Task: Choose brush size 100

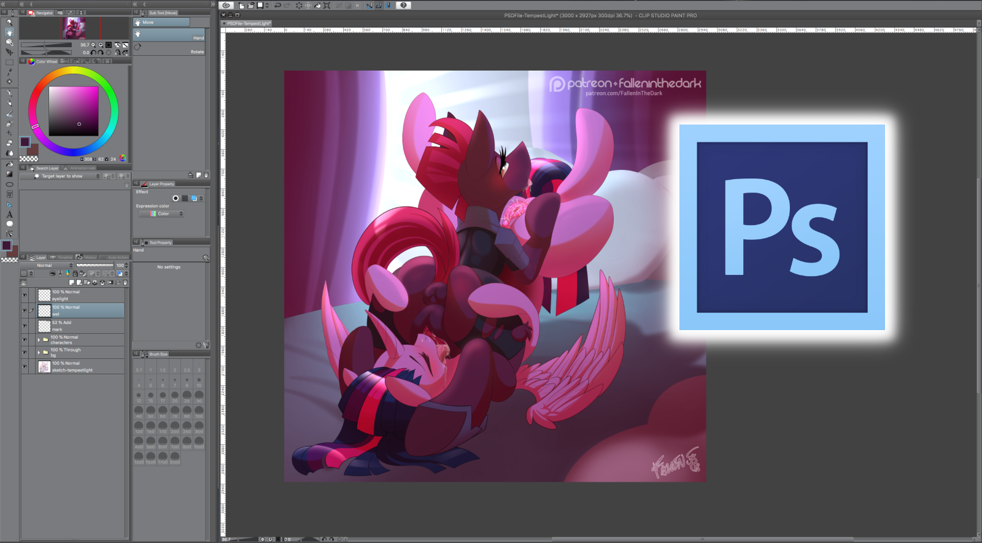Action: [x=199, y=411]
